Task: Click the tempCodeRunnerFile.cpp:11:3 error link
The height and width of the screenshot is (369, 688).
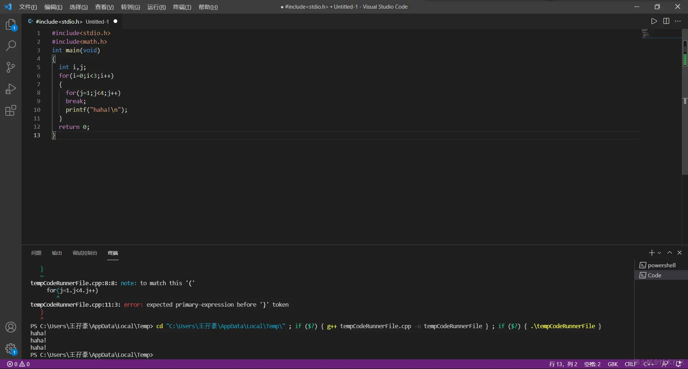Action: (x=76, y=305)
